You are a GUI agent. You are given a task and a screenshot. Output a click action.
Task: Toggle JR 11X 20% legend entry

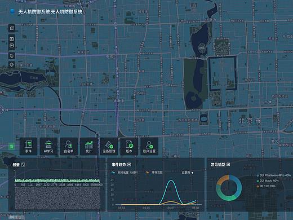(266, 186)
